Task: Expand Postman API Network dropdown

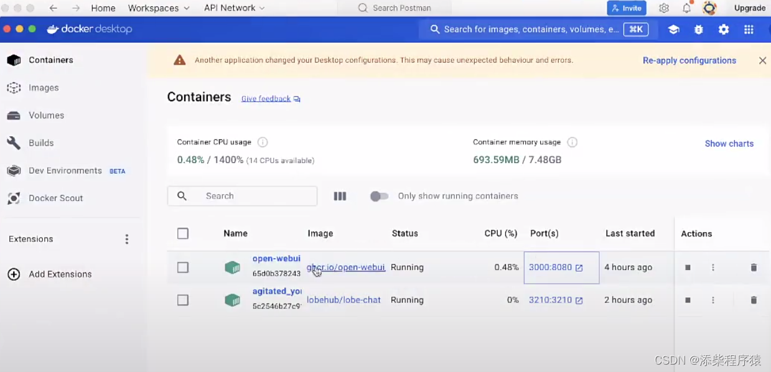Action: (x=235, y=8)
